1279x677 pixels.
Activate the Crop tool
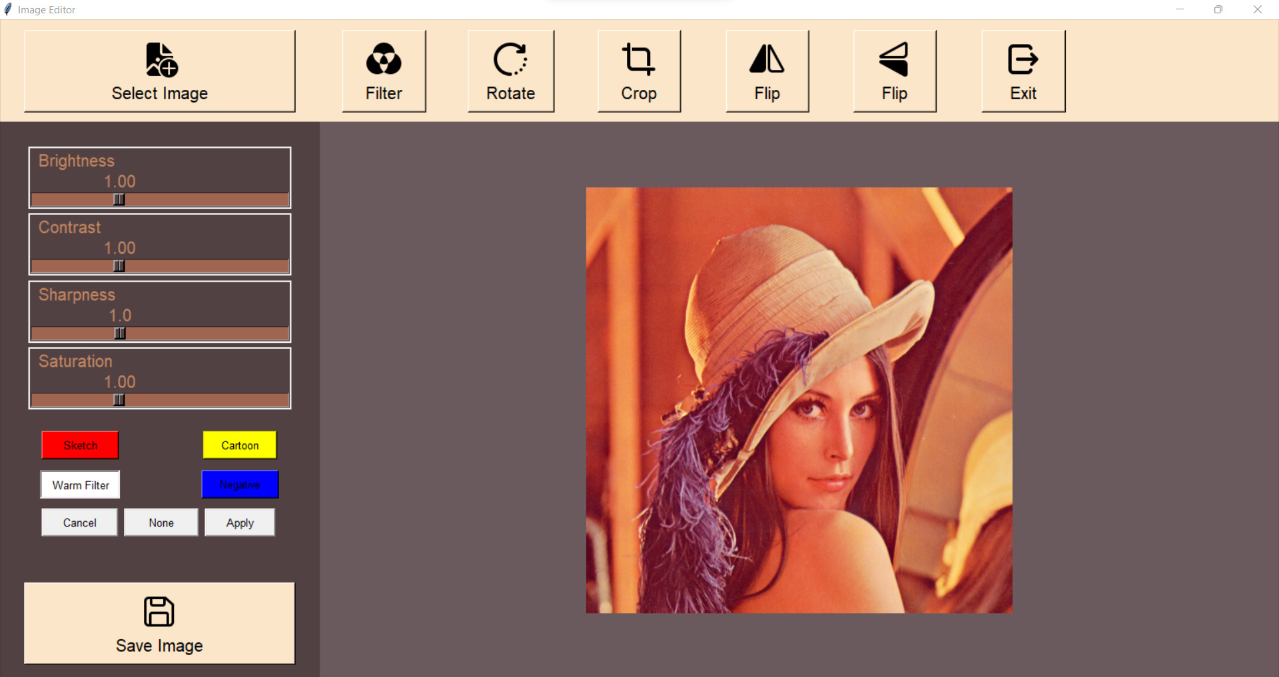(x=639, y=71)
